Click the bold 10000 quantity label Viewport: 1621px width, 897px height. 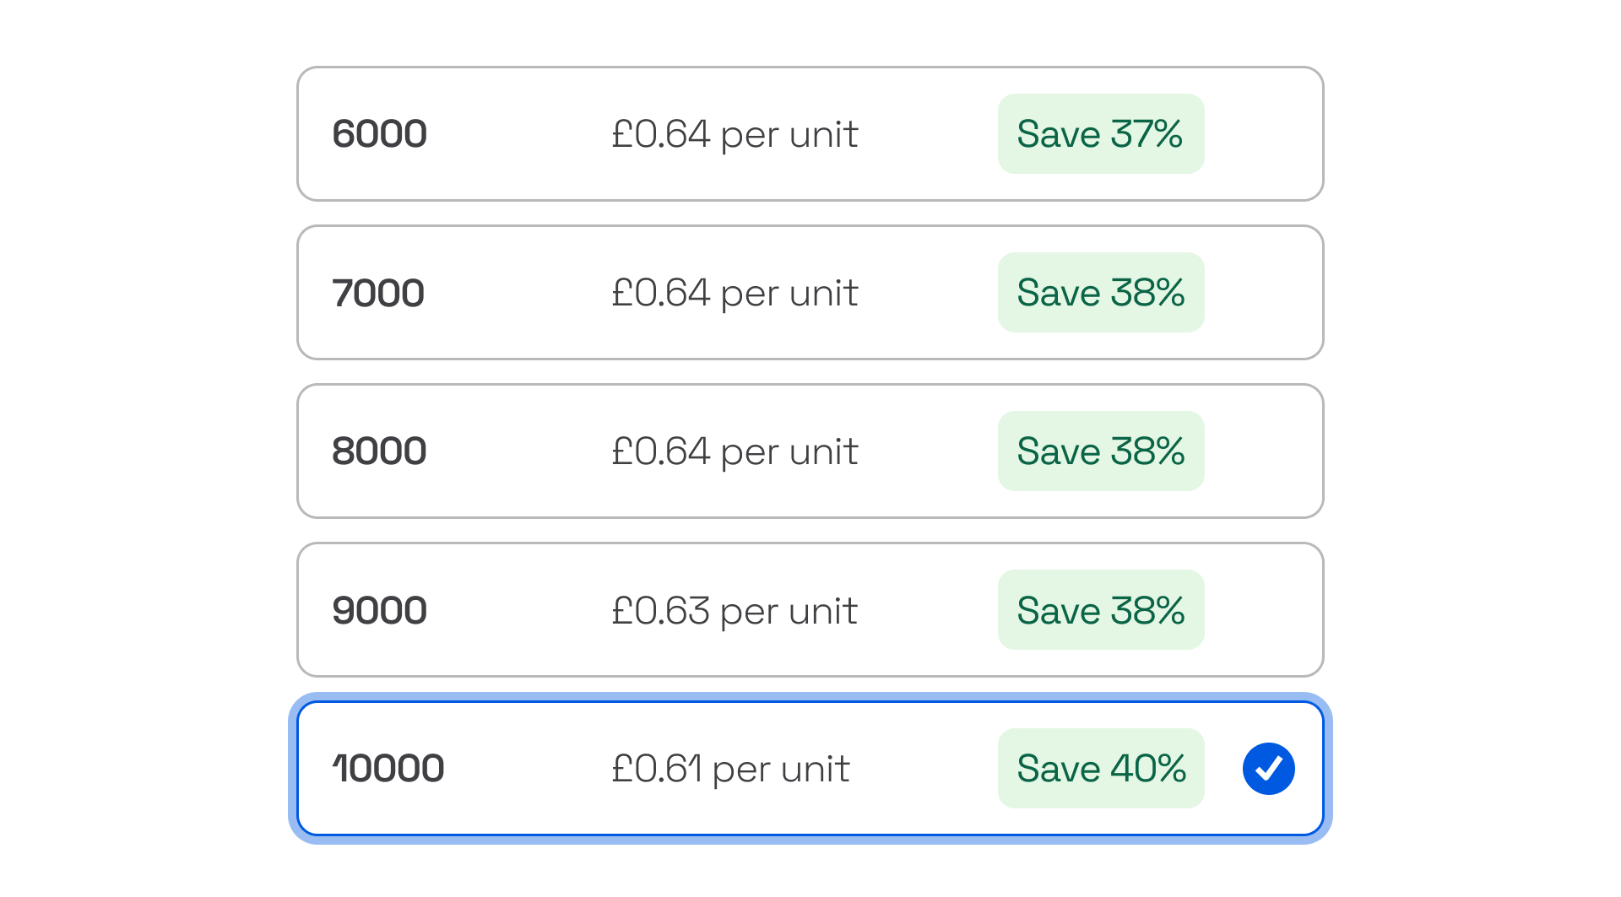coord(388,769)
